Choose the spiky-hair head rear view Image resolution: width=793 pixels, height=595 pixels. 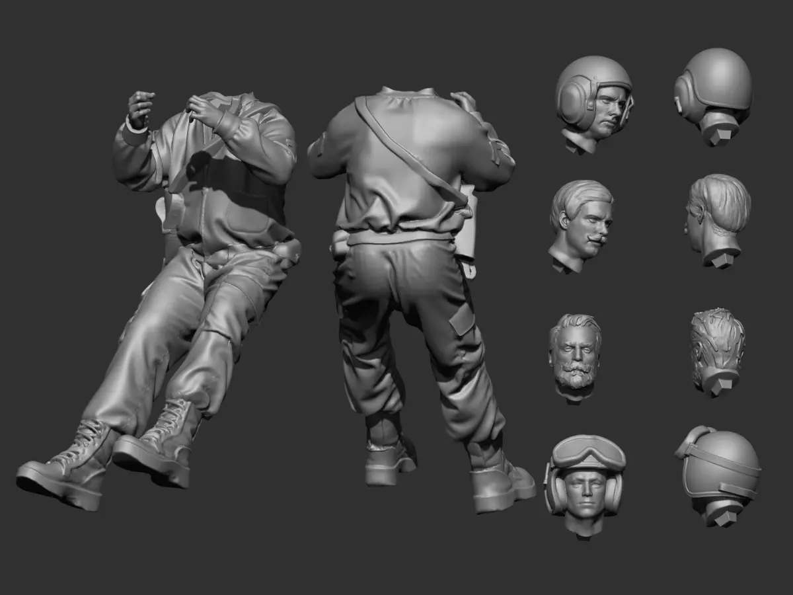[x=717, y=352]
